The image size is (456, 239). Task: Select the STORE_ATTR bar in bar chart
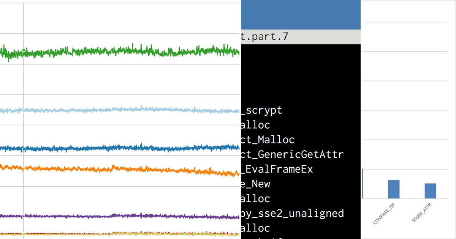[431, 191]
